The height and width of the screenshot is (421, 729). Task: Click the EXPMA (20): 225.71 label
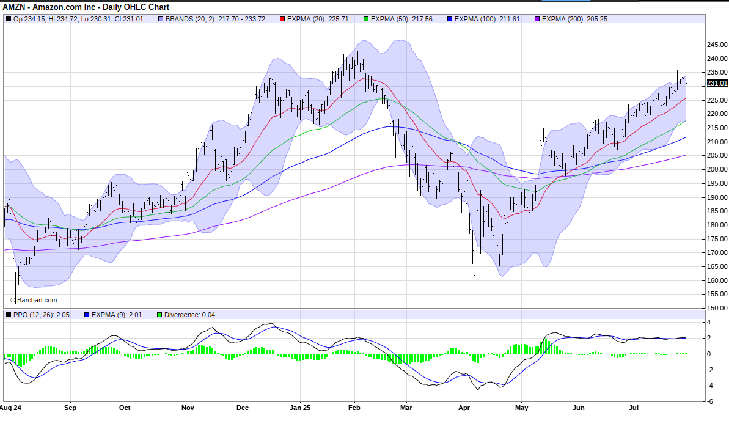pos(318,19)
